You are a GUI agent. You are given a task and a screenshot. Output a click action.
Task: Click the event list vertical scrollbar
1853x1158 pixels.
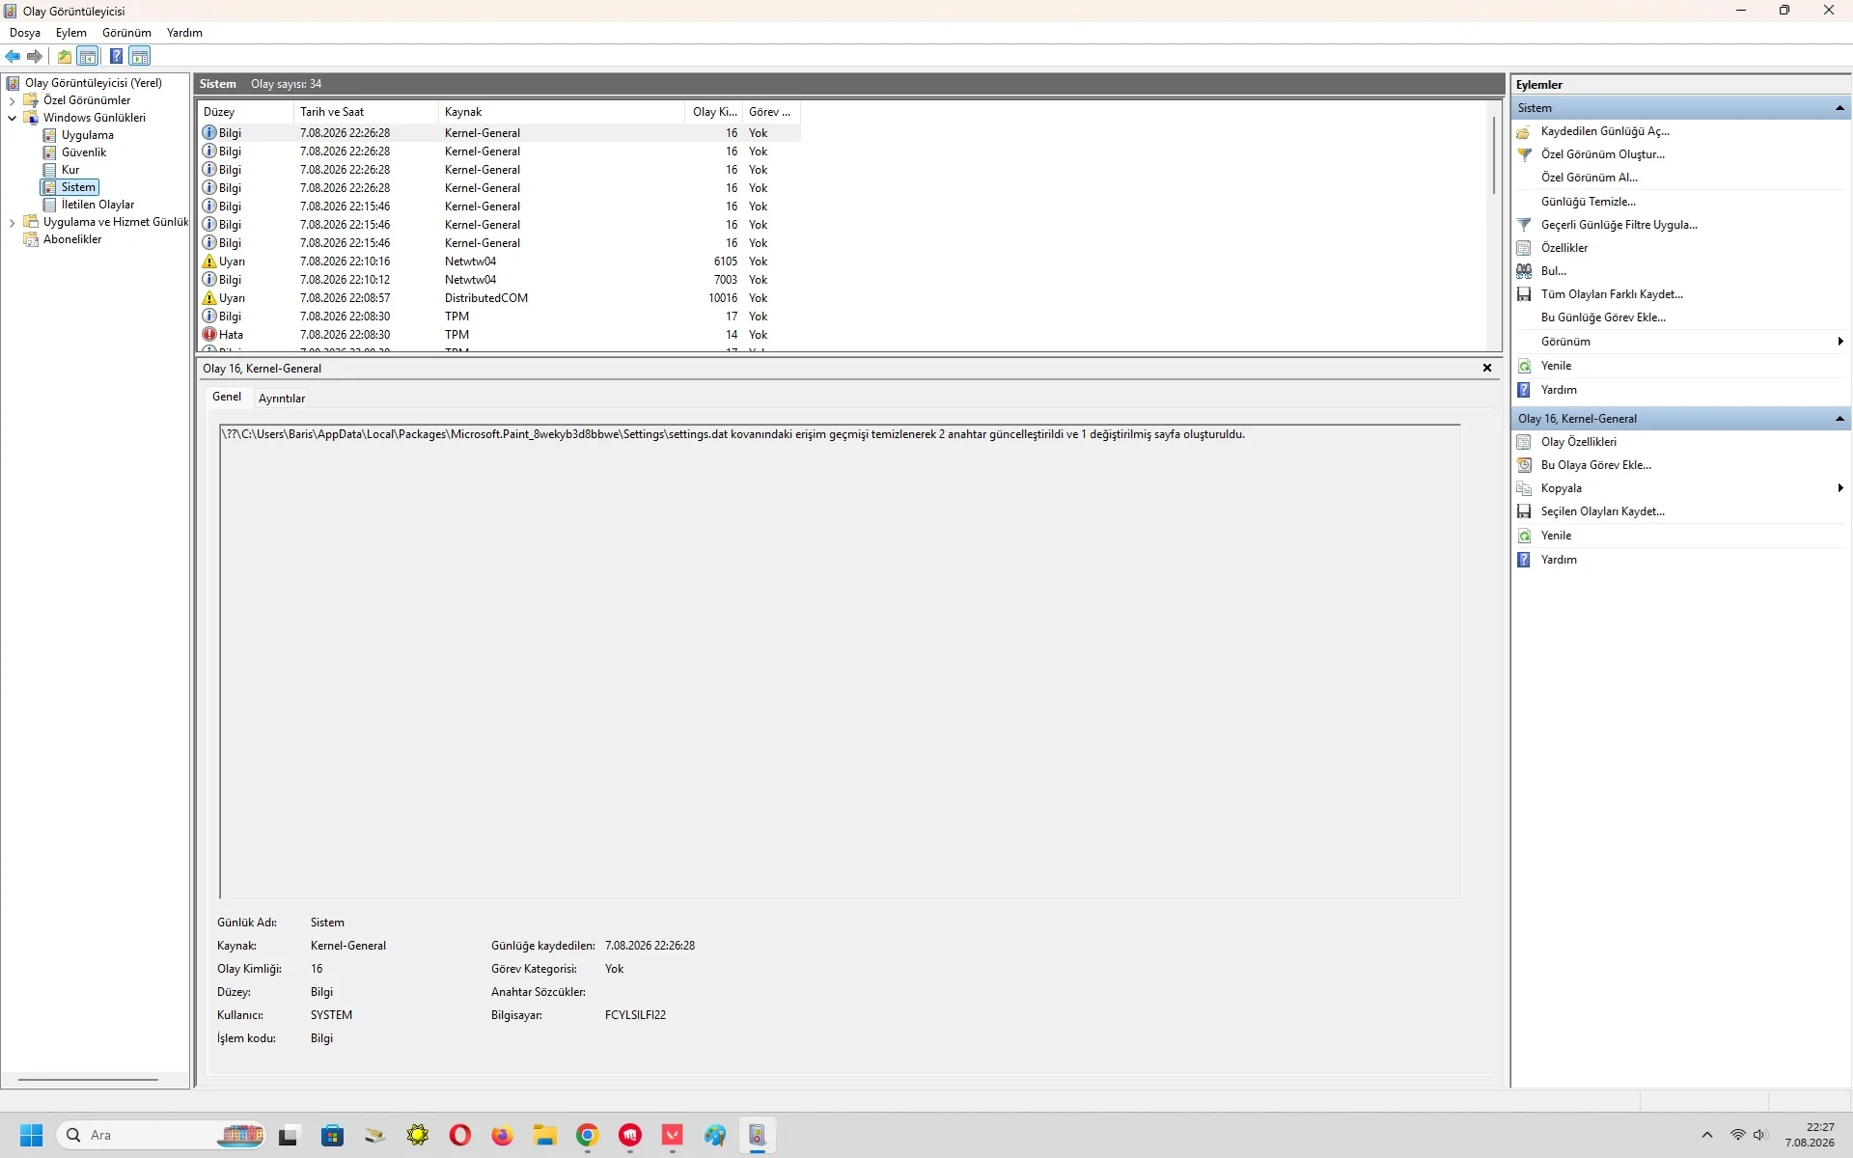tap(1494, 154)
